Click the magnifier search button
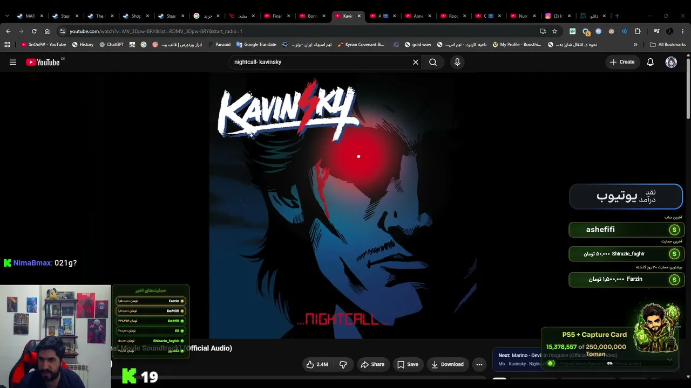This screenshot has width=691, height=388. point(433,62)
